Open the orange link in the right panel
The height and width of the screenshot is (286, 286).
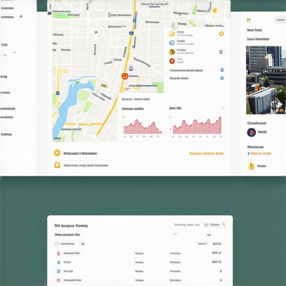(260, 154)
